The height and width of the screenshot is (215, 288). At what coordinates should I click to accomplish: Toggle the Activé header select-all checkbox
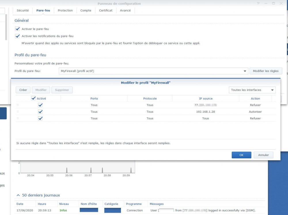point(33,98)
